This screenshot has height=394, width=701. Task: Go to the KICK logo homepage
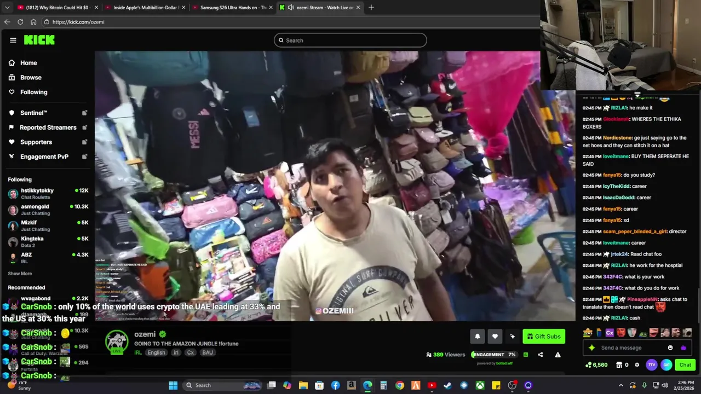pyautogui.click(x=39, y=40)
